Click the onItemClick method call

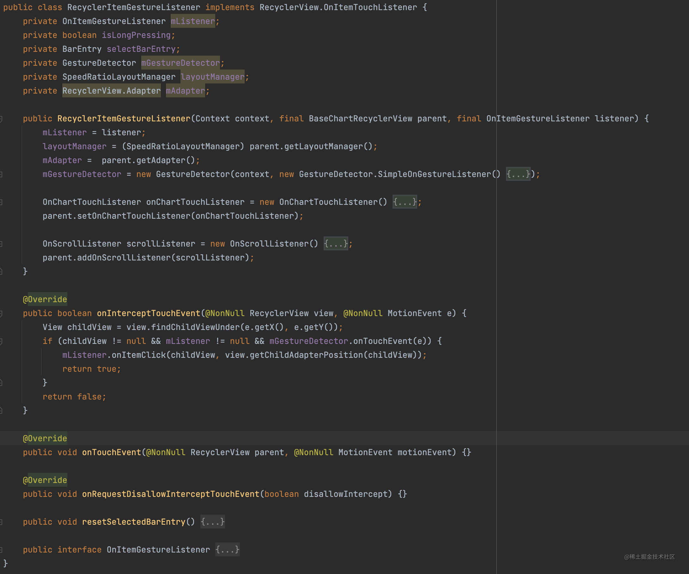coord(138,355)
